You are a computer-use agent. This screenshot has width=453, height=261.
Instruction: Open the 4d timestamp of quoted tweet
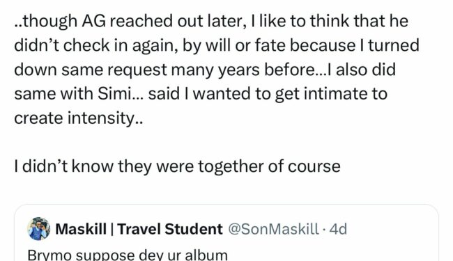click(x=338, y=229)
